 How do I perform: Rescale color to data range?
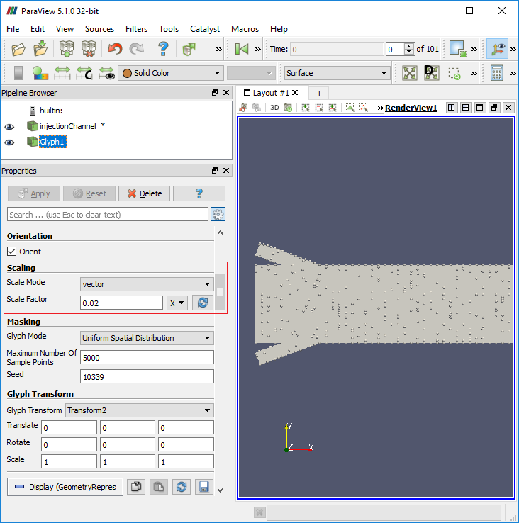[62, 73]
